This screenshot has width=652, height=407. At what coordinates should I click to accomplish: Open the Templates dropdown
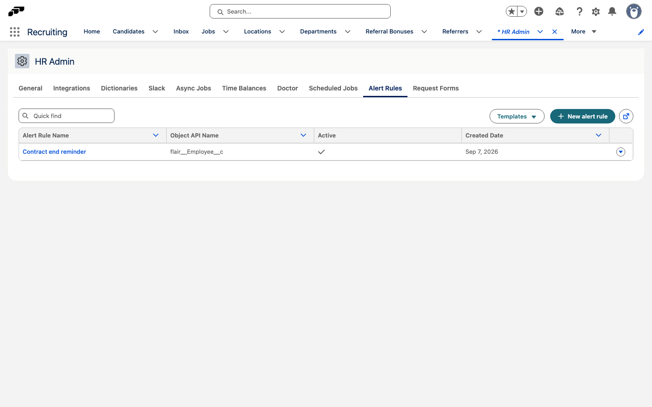click(x=517, y=116)
